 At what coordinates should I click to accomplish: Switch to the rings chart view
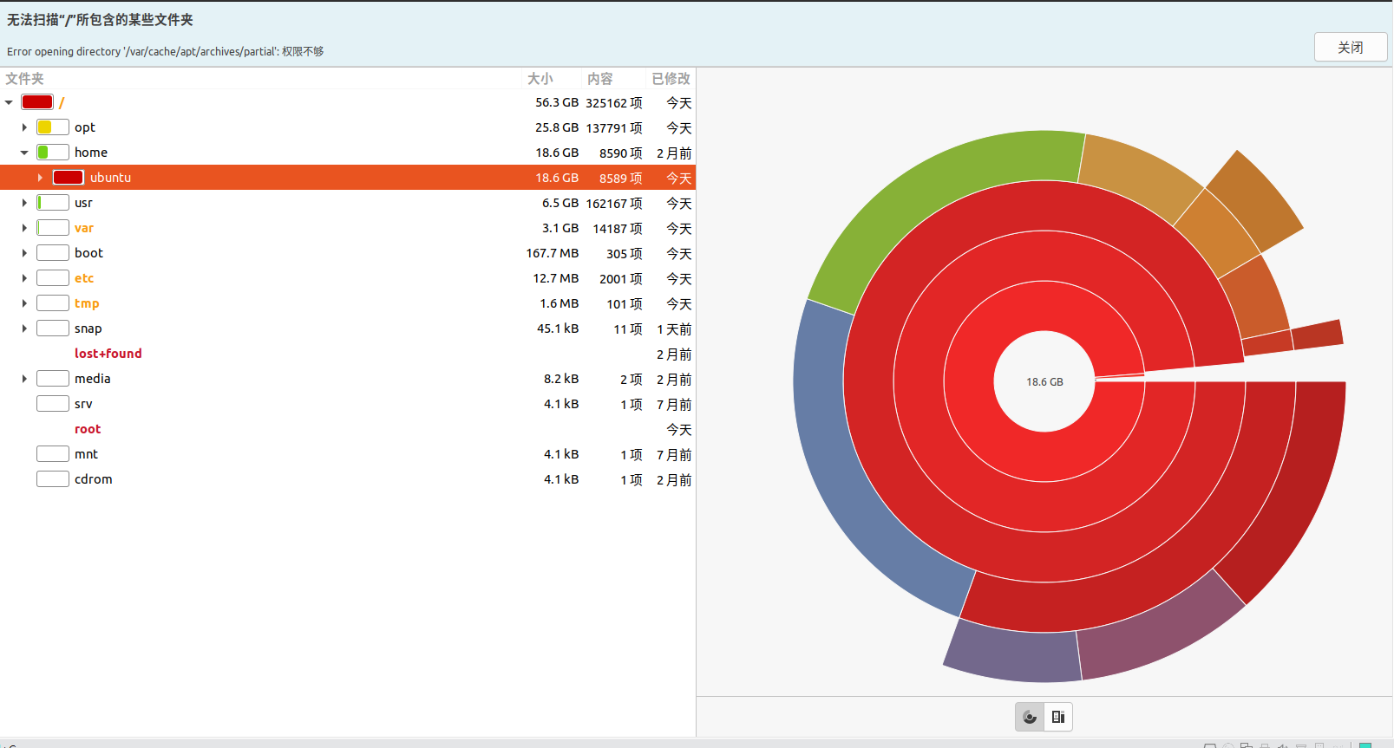click(1030, 717)
